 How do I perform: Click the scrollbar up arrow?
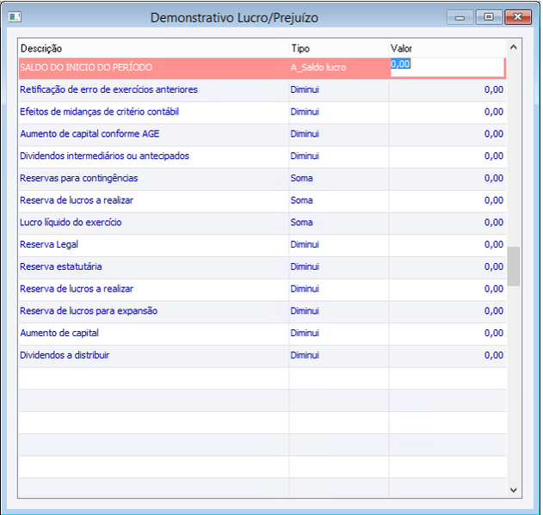(x=514, y=47)
